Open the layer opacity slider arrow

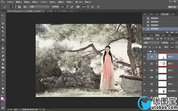point(176,43)
